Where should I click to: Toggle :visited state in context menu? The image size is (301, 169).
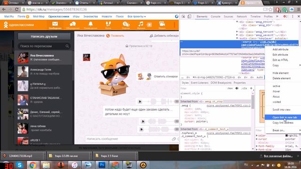277,102
